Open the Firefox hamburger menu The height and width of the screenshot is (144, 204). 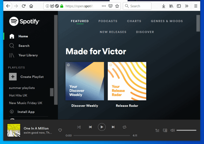coord(196,6)
